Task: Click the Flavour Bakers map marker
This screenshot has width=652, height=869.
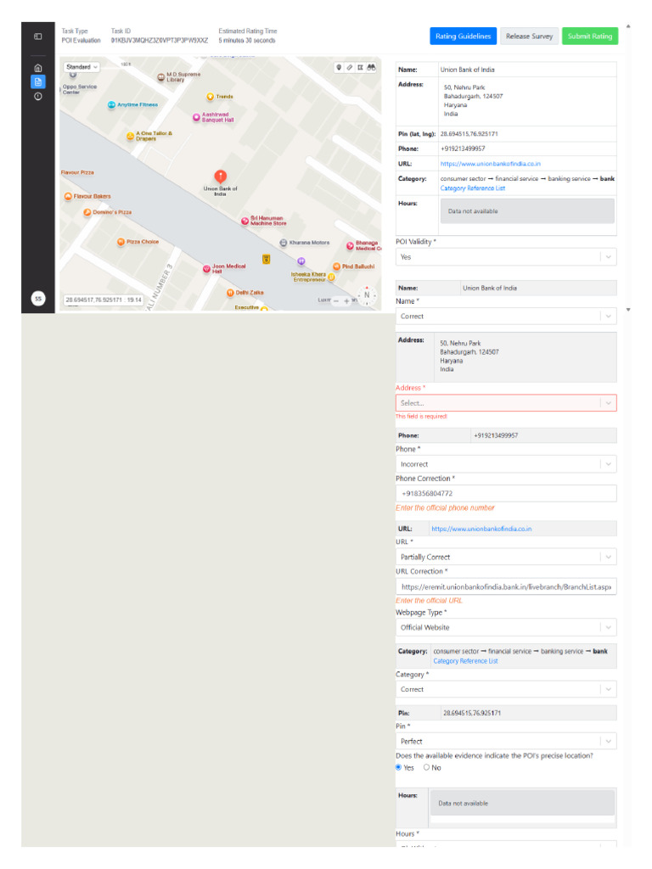Action: click(x=68, y=196)
